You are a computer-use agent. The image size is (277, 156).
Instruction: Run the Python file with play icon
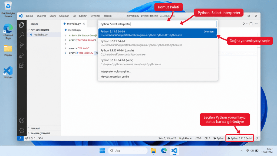pyautogui.click(x=244, y=24)
